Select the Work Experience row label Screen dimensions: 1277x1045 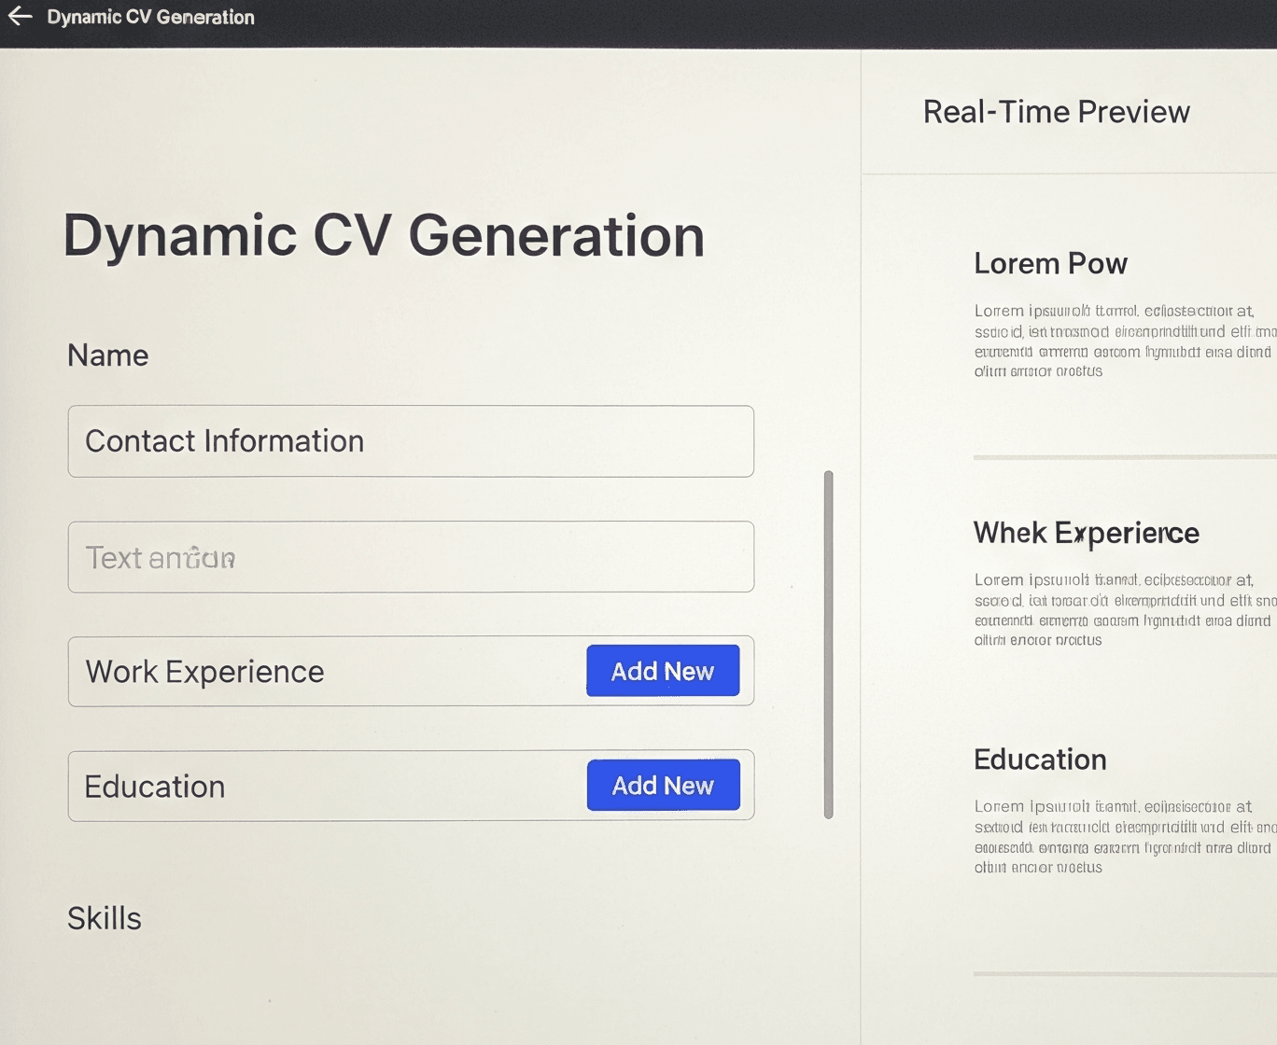(x=204, y=672)
